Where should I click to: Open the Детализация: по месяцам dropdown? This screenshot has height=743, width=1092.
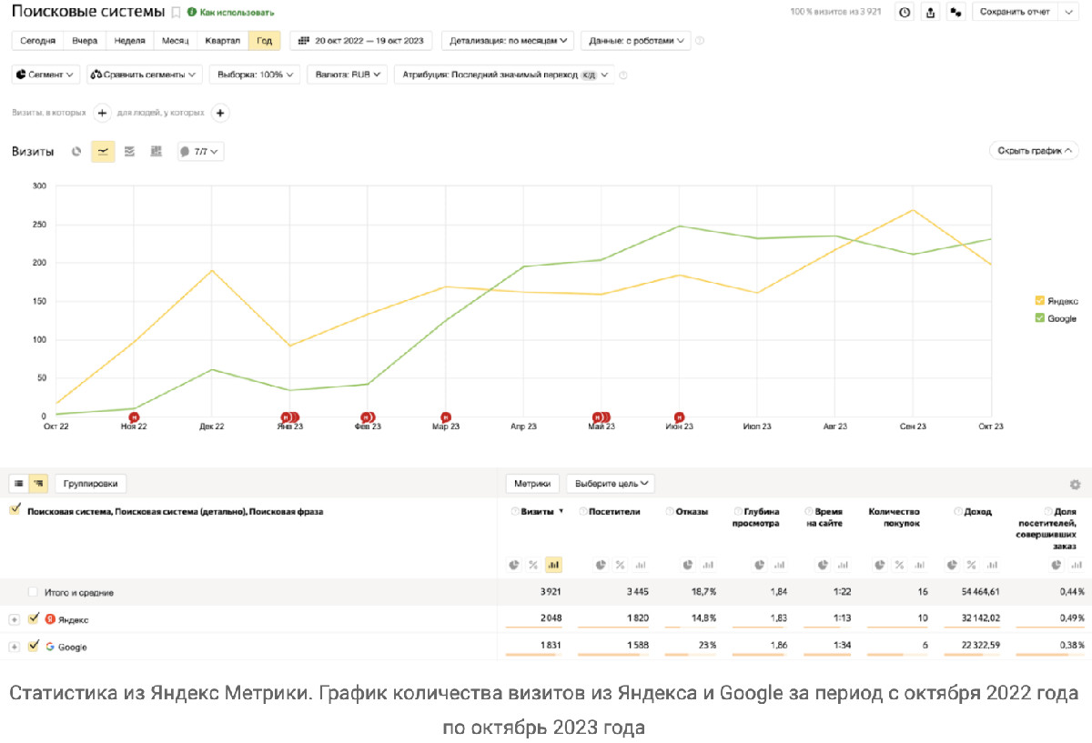pos(508,41)
